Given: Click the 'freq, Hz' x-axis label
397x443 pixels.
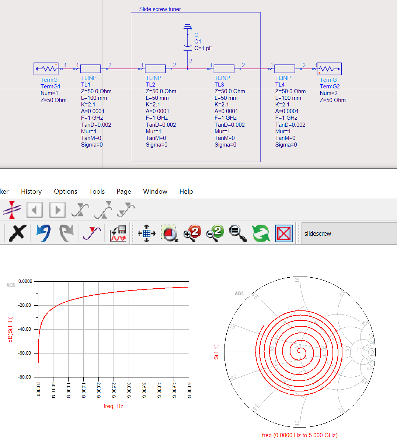Looking at the screenshot, I should 113,406.
